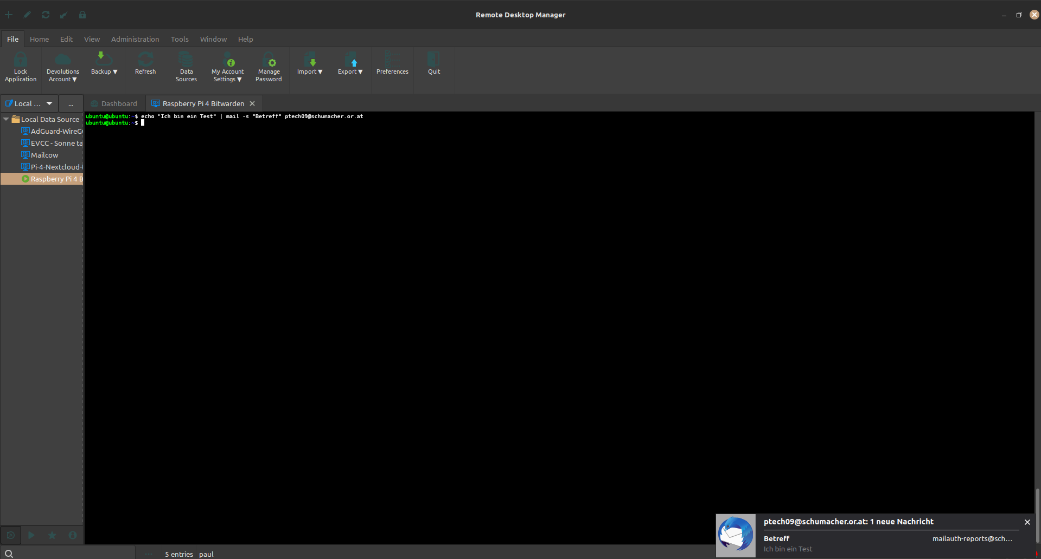The image size is (1041, 559).
Task: Click the Thunderbird notification icon
Action: point(736,535)
